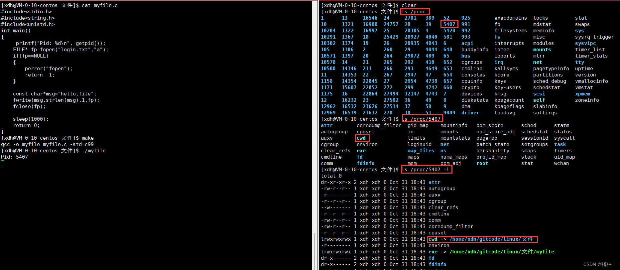This screenshot has height=270, width=620.
Task: Click the 'exe -> .../文件/myfile' symlink line
Action: click(491, 252)
